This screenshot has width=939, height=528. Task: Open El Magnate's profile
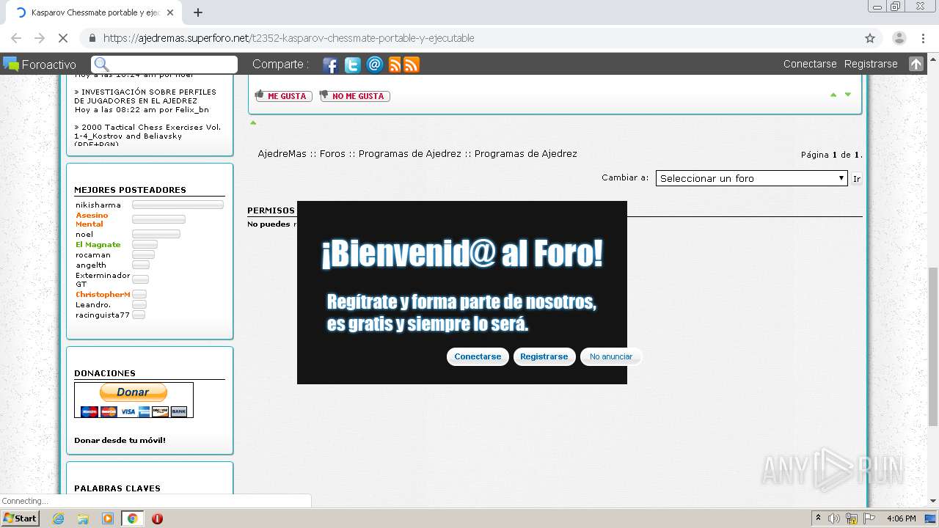[x=98, y=245]
